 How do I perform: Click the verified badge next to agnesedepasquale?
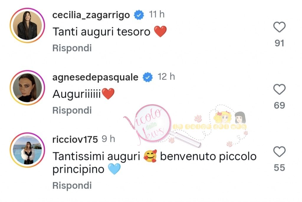(148, 77)
